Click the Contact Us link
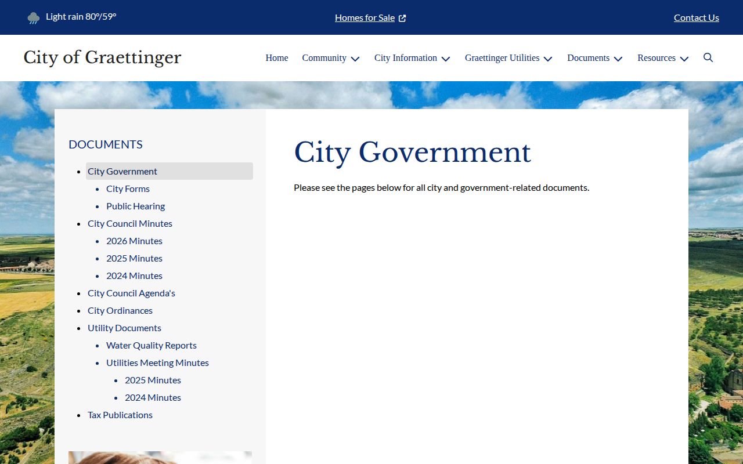Image resolution: width=743 pixels, height=464 pixels. pos(697,18)
